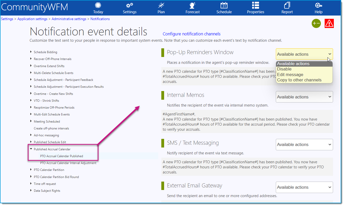344x206 pixels.
Task: Select Schedule Adjustment - Participant Execution Results item
Action: tap(69, 86)
